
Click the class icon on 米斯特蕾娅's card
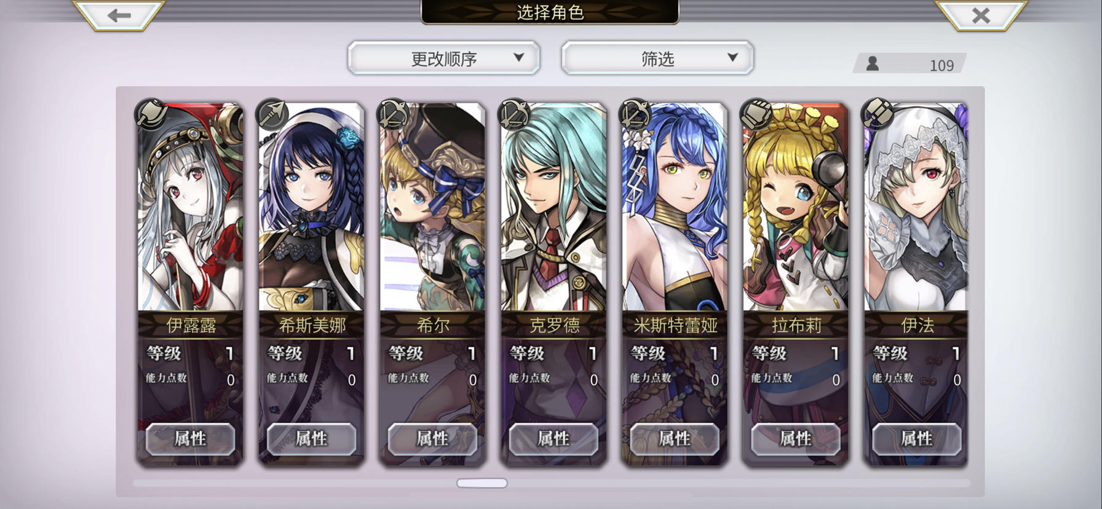(635, 114)
